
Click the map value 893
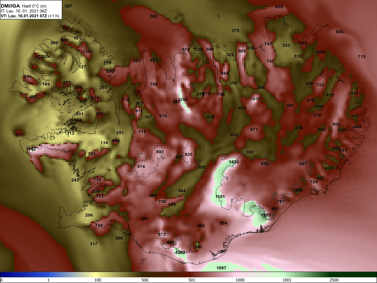[160, 152]
